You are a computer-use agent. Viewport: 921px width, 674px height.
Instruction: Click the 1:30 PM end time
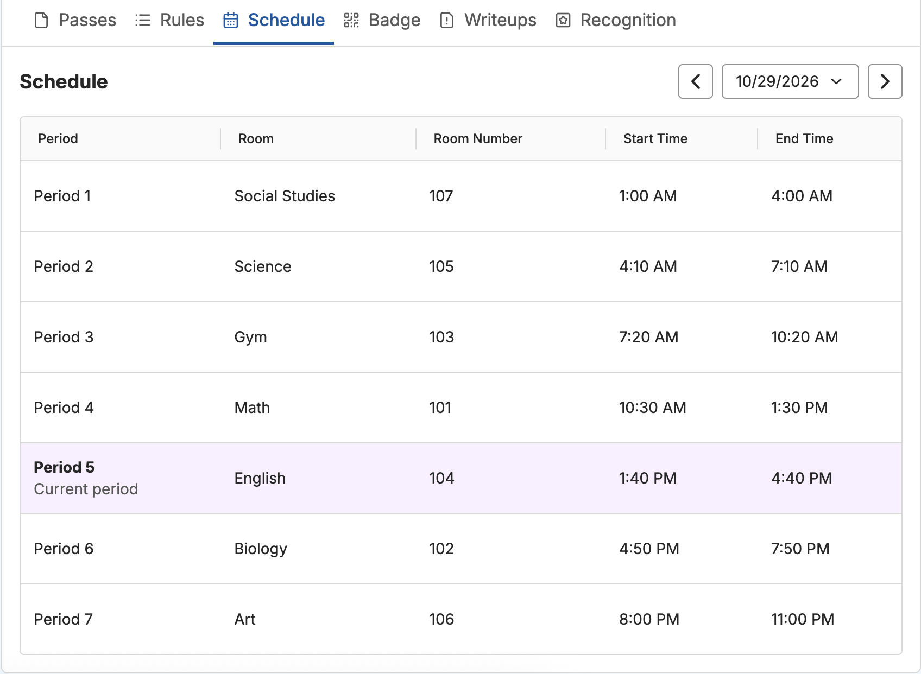(x=799, y=408)
